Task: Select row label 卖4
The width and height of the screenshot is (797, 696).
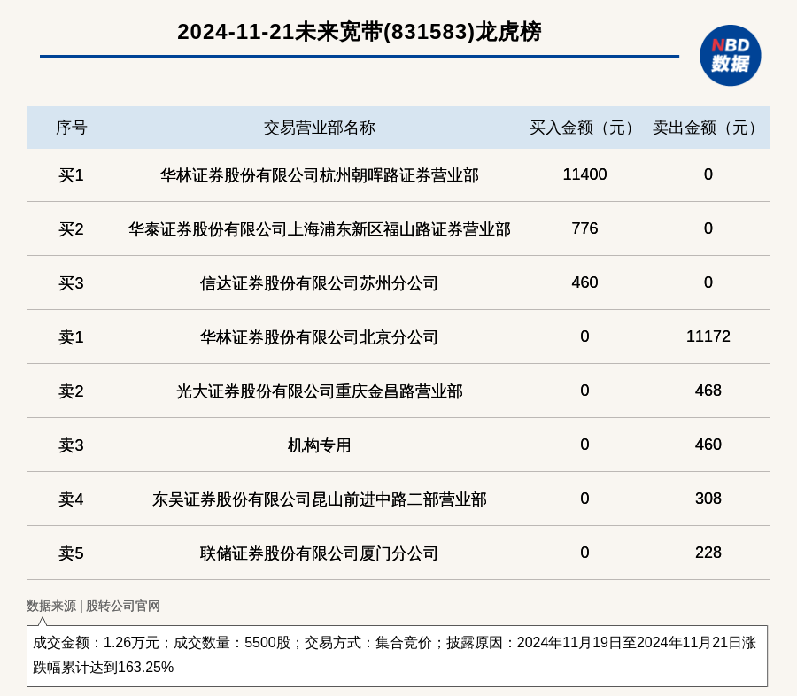Action: coord(71,499)
